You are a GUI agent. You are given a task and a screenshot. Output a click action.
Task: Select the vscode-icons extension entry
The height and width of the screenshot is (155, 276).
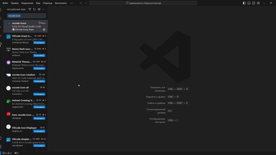click(x=25, y=26)
